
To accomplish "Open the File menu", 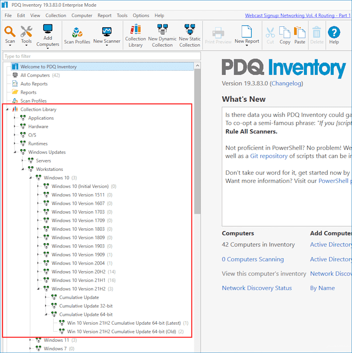I will point(8,16).
